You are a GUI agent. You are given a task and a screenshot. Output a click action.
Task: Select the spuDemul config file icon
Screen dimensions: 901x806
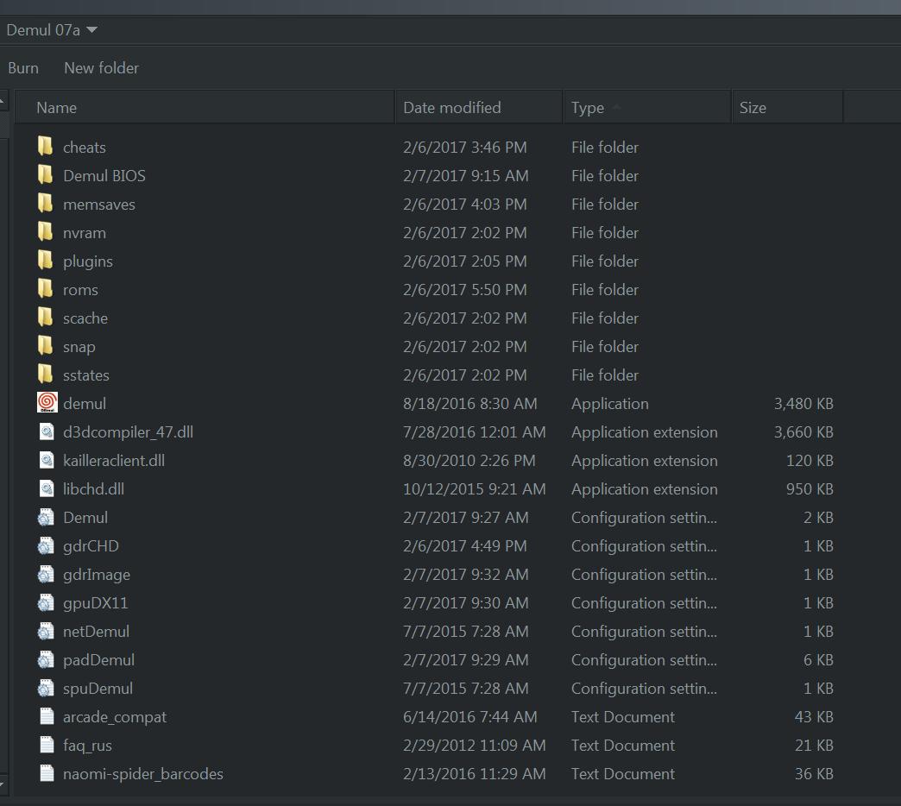coord(46,688)
